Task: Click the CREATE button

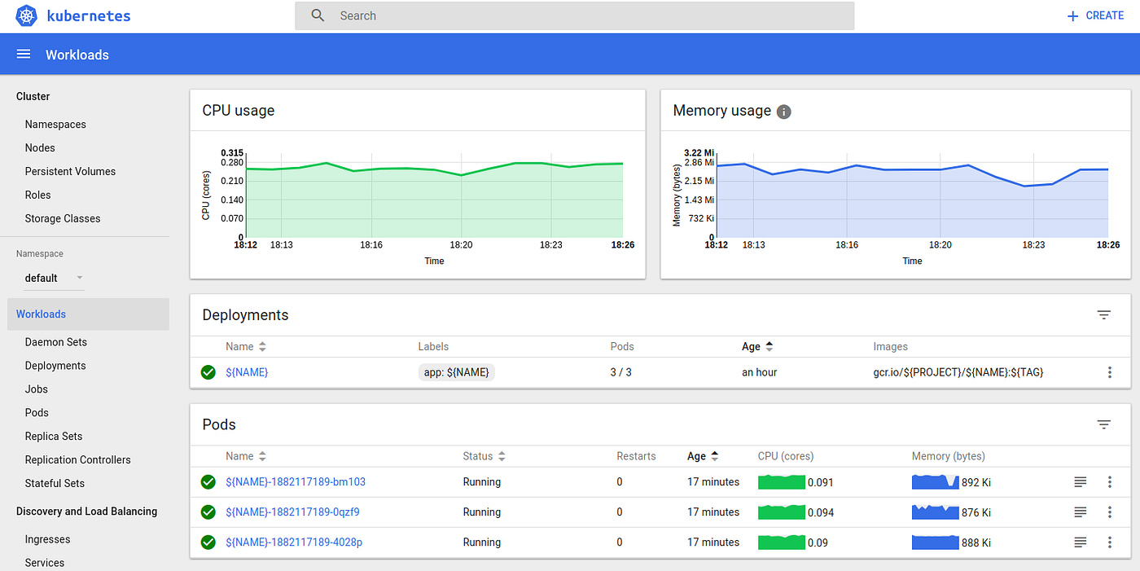Action: coord(1094,15)
